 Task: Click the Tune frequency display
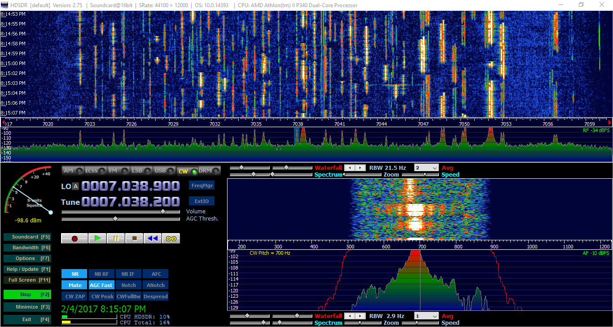(x=130, y=202)
